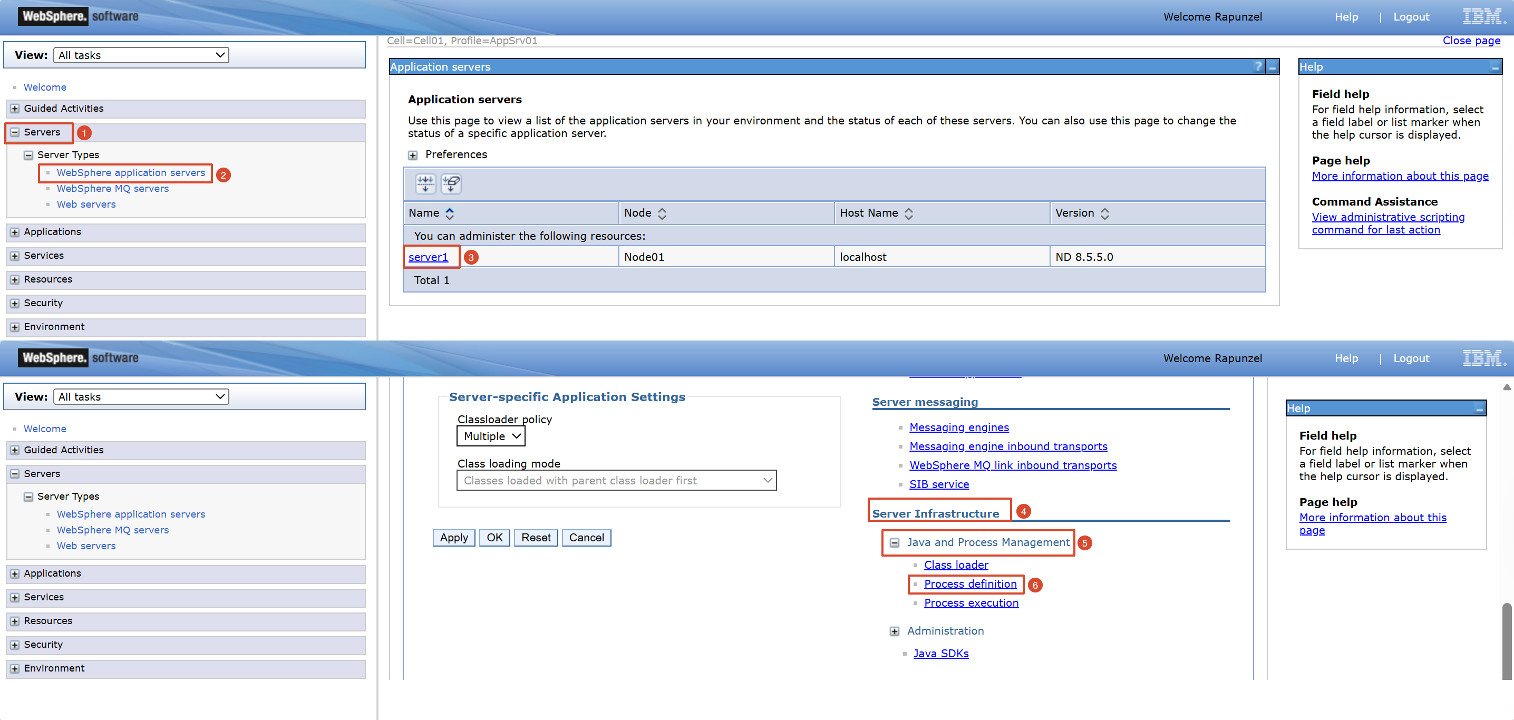Viewport: 1514px width, 720px height.
Task: Minimize the Help panel in the lower console
Action: [1479, 408]
